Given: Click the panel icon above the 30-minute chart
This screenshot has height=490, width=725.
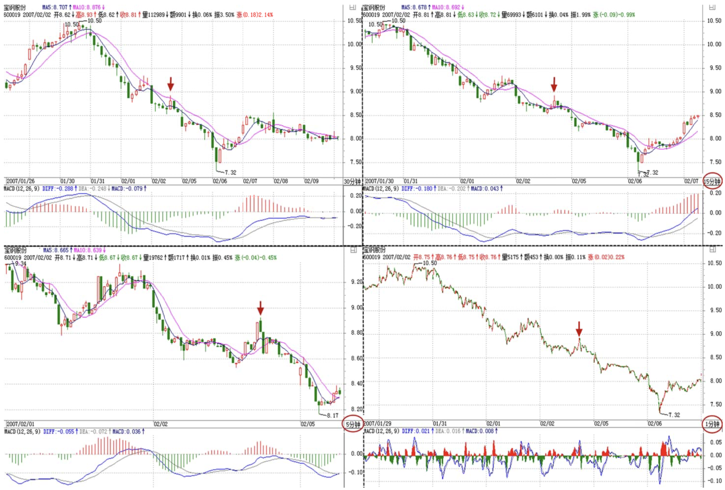Looking at the screenshot, I should click(x=352, y=7).
